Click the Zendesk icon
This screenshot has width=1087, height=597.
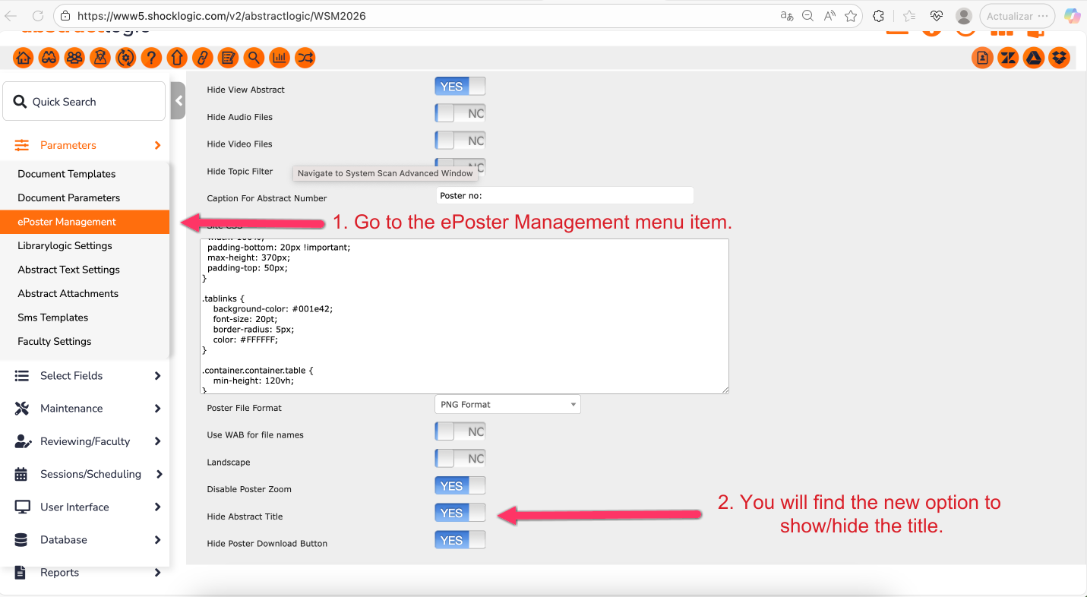tap(1008, 58)
